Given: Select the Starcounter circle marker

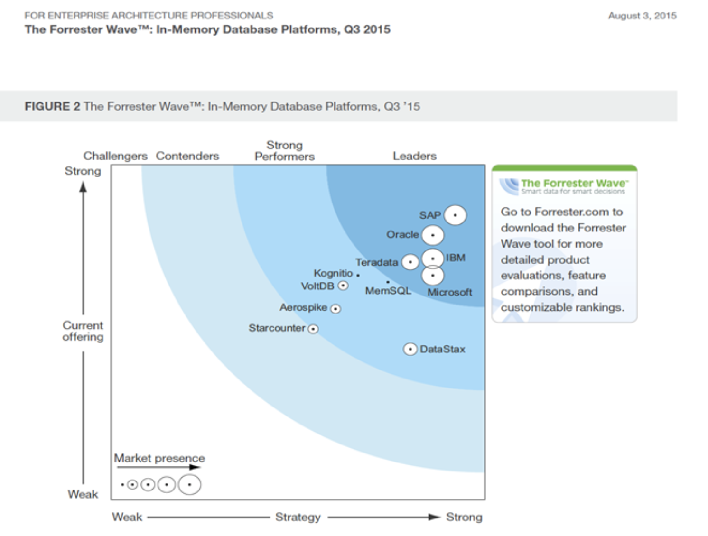Looking at the screenshot, I should tap(313, 329).
